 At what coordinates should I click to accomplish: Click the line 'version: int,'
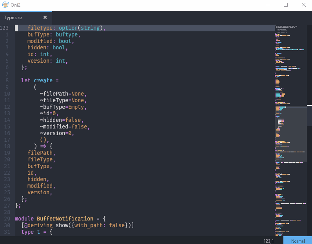coord(47,61)
